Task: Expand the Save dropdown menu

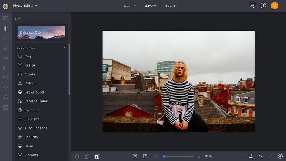Action: [x=150, y=5]
